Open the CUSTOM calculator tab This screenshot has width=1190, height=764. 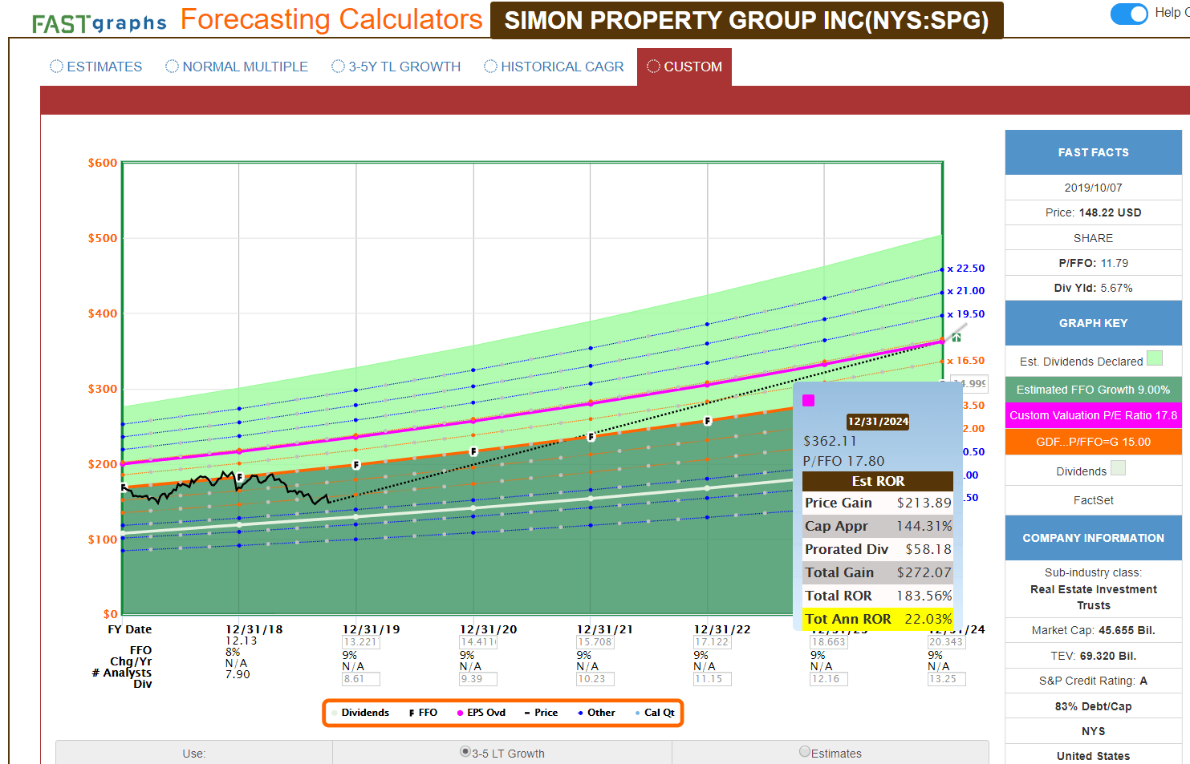tap(684, 67)
